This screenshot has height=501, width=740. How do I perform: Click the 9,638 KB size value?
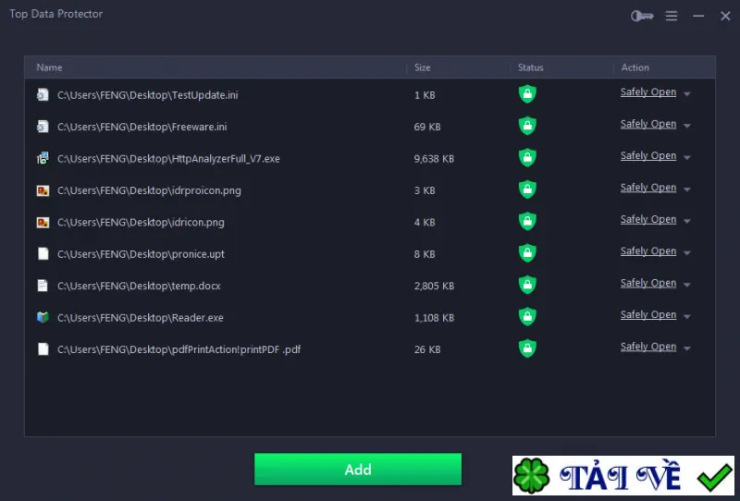[x=434, y=158]
